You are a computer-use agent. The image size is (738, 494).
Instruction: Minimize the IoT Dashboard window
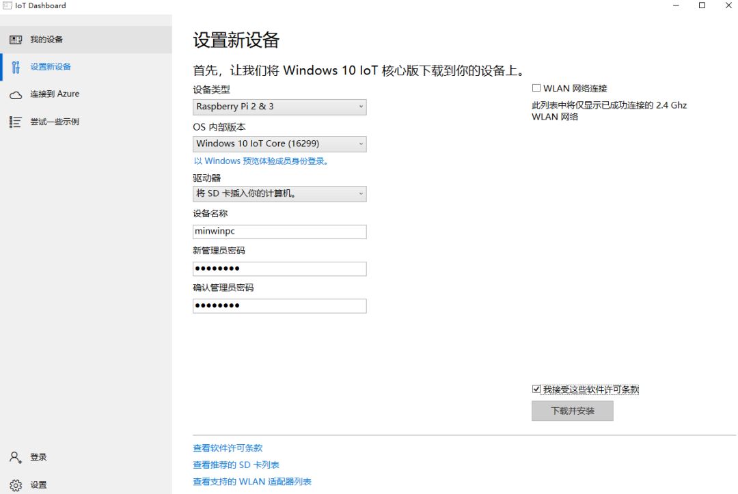pos(676,5)
